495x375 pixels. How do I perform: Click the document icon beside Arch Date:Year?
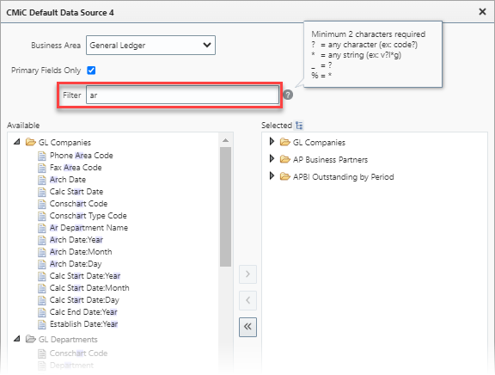41,240
